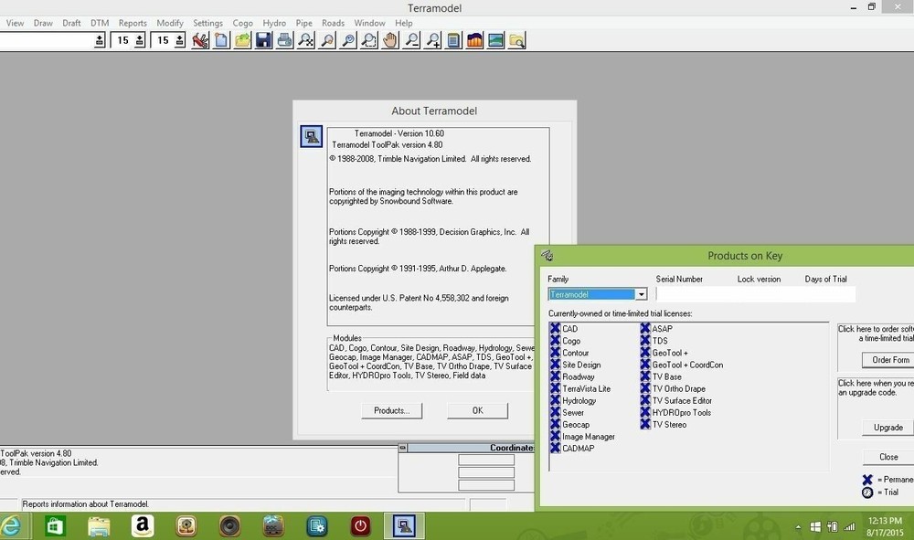
Task: Select the Pan hand tool
Action: coord(390,40)
